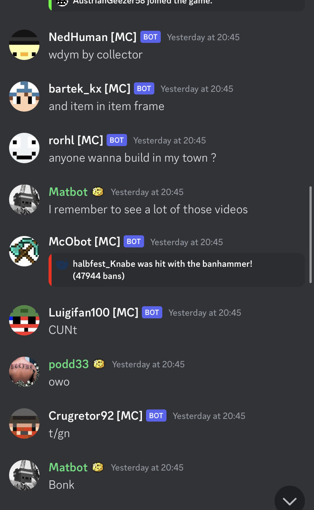Tap the message 'anyone wanna build in my town ?'
The image size is (314, 510).
click(x=133, y=158)
